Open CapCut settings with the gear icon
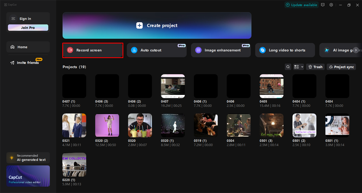This screenshot has width=362, height=193. (x=331, y=5)
